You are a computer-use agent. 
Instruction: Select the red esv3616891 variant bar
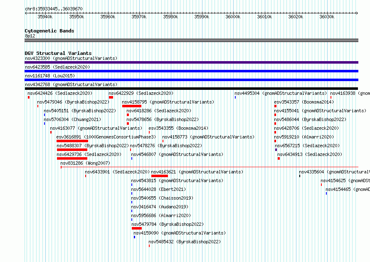[x=72, y=141]
